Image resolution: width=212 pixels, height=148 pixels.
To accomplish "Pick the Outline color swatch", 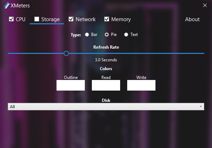I will [71, 85].
